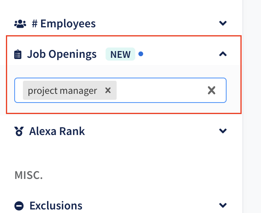
Task: Expand the # Employees filter chevron
Action: tap(223, 23)
